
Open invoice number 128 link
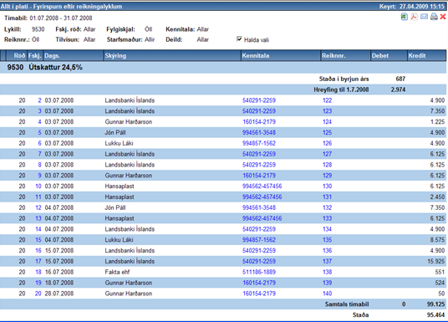tap(327, 165)
